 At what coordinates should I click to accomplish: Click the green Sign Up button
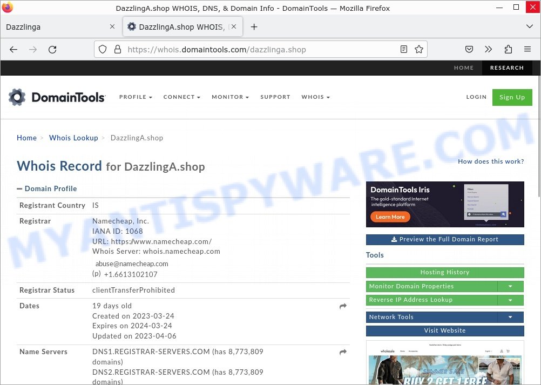512,97
